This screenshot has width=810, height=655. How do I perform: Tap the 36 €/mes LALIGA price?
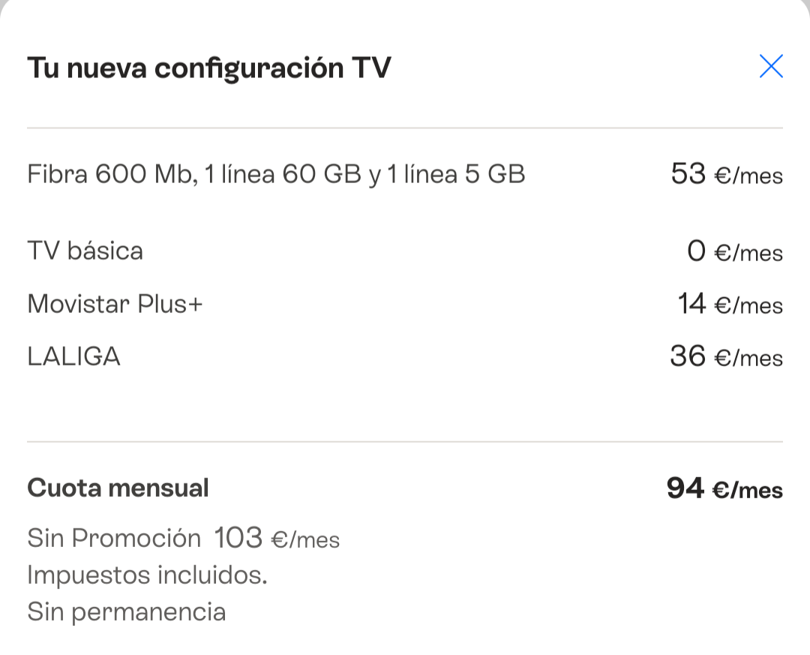726,357
